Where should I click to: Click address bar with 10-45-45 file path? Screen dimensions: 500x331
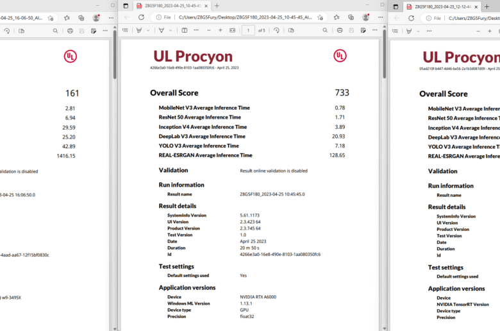246,17
